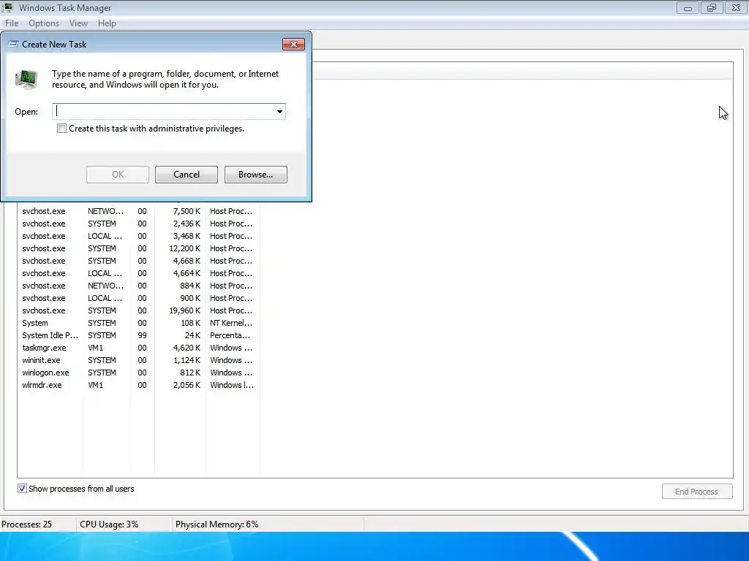This screenshot has width=749, height=561.
Task: Click the 99 CPU value cell
Action: (x=143, y=335)
